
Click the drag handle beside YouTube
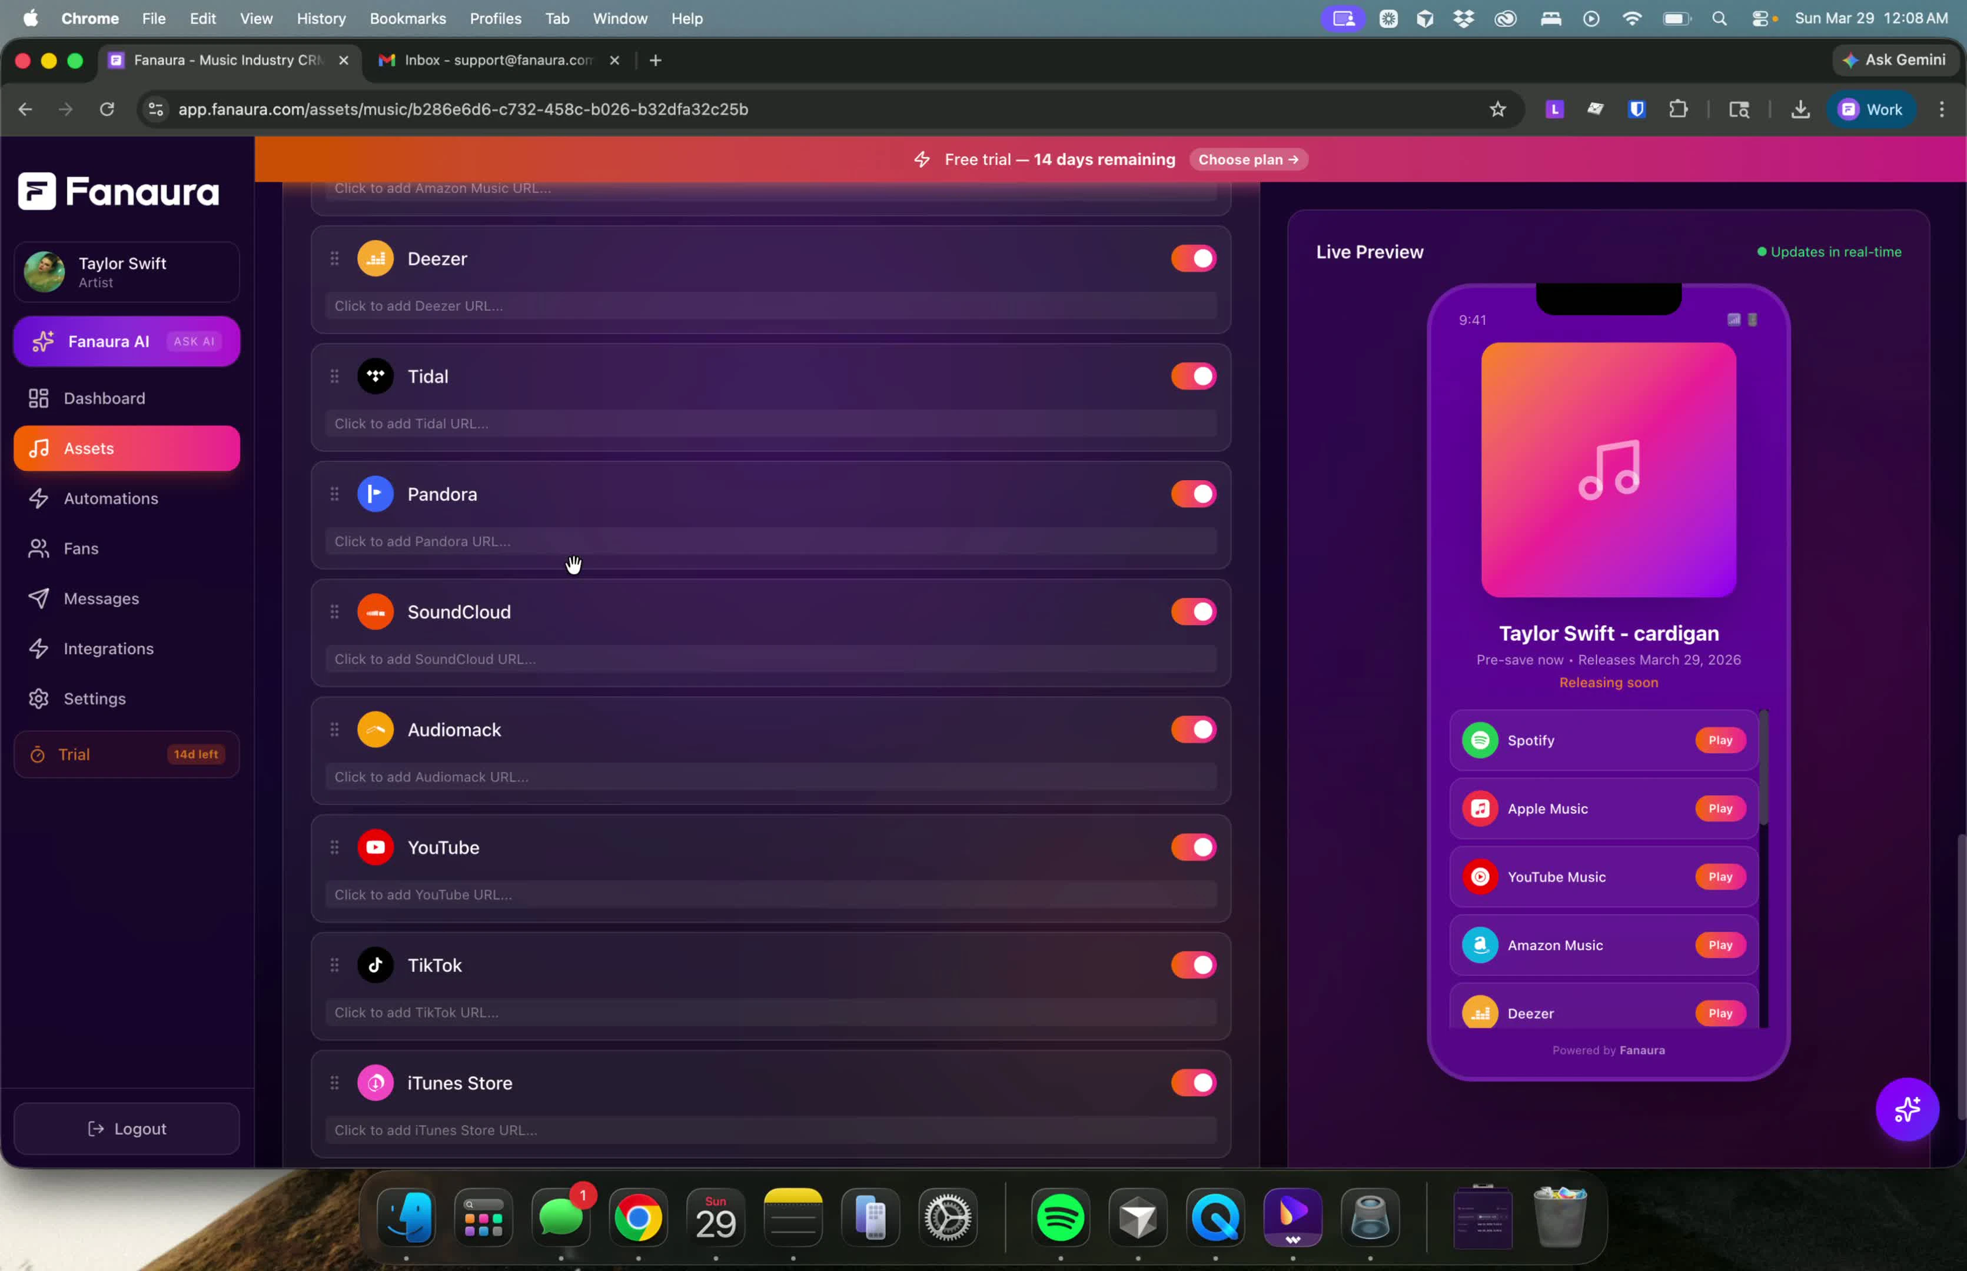pyautogui.click(x=334, y=847)
